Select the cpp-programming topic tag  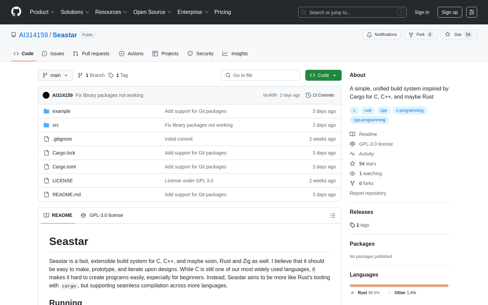pyautogui.click(x=369, y=120)
